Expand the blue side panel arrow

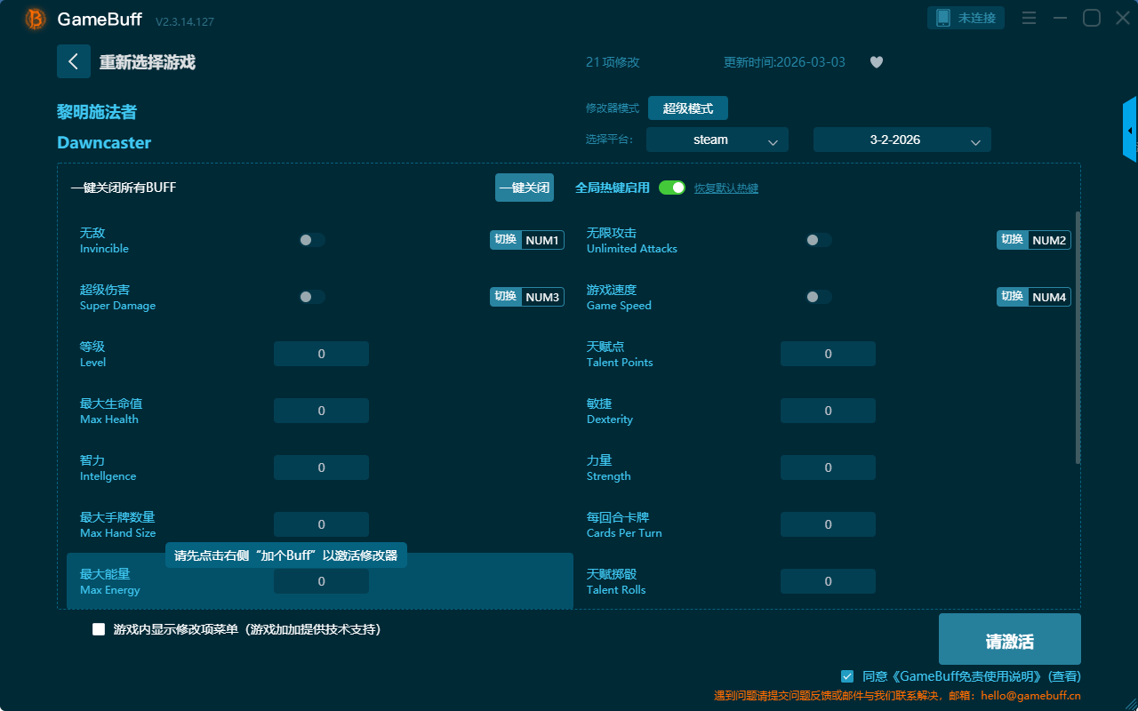point(1130,131)
